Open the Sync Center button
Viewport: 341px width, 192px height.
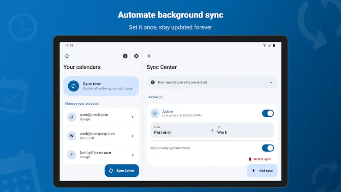(122, 171)
